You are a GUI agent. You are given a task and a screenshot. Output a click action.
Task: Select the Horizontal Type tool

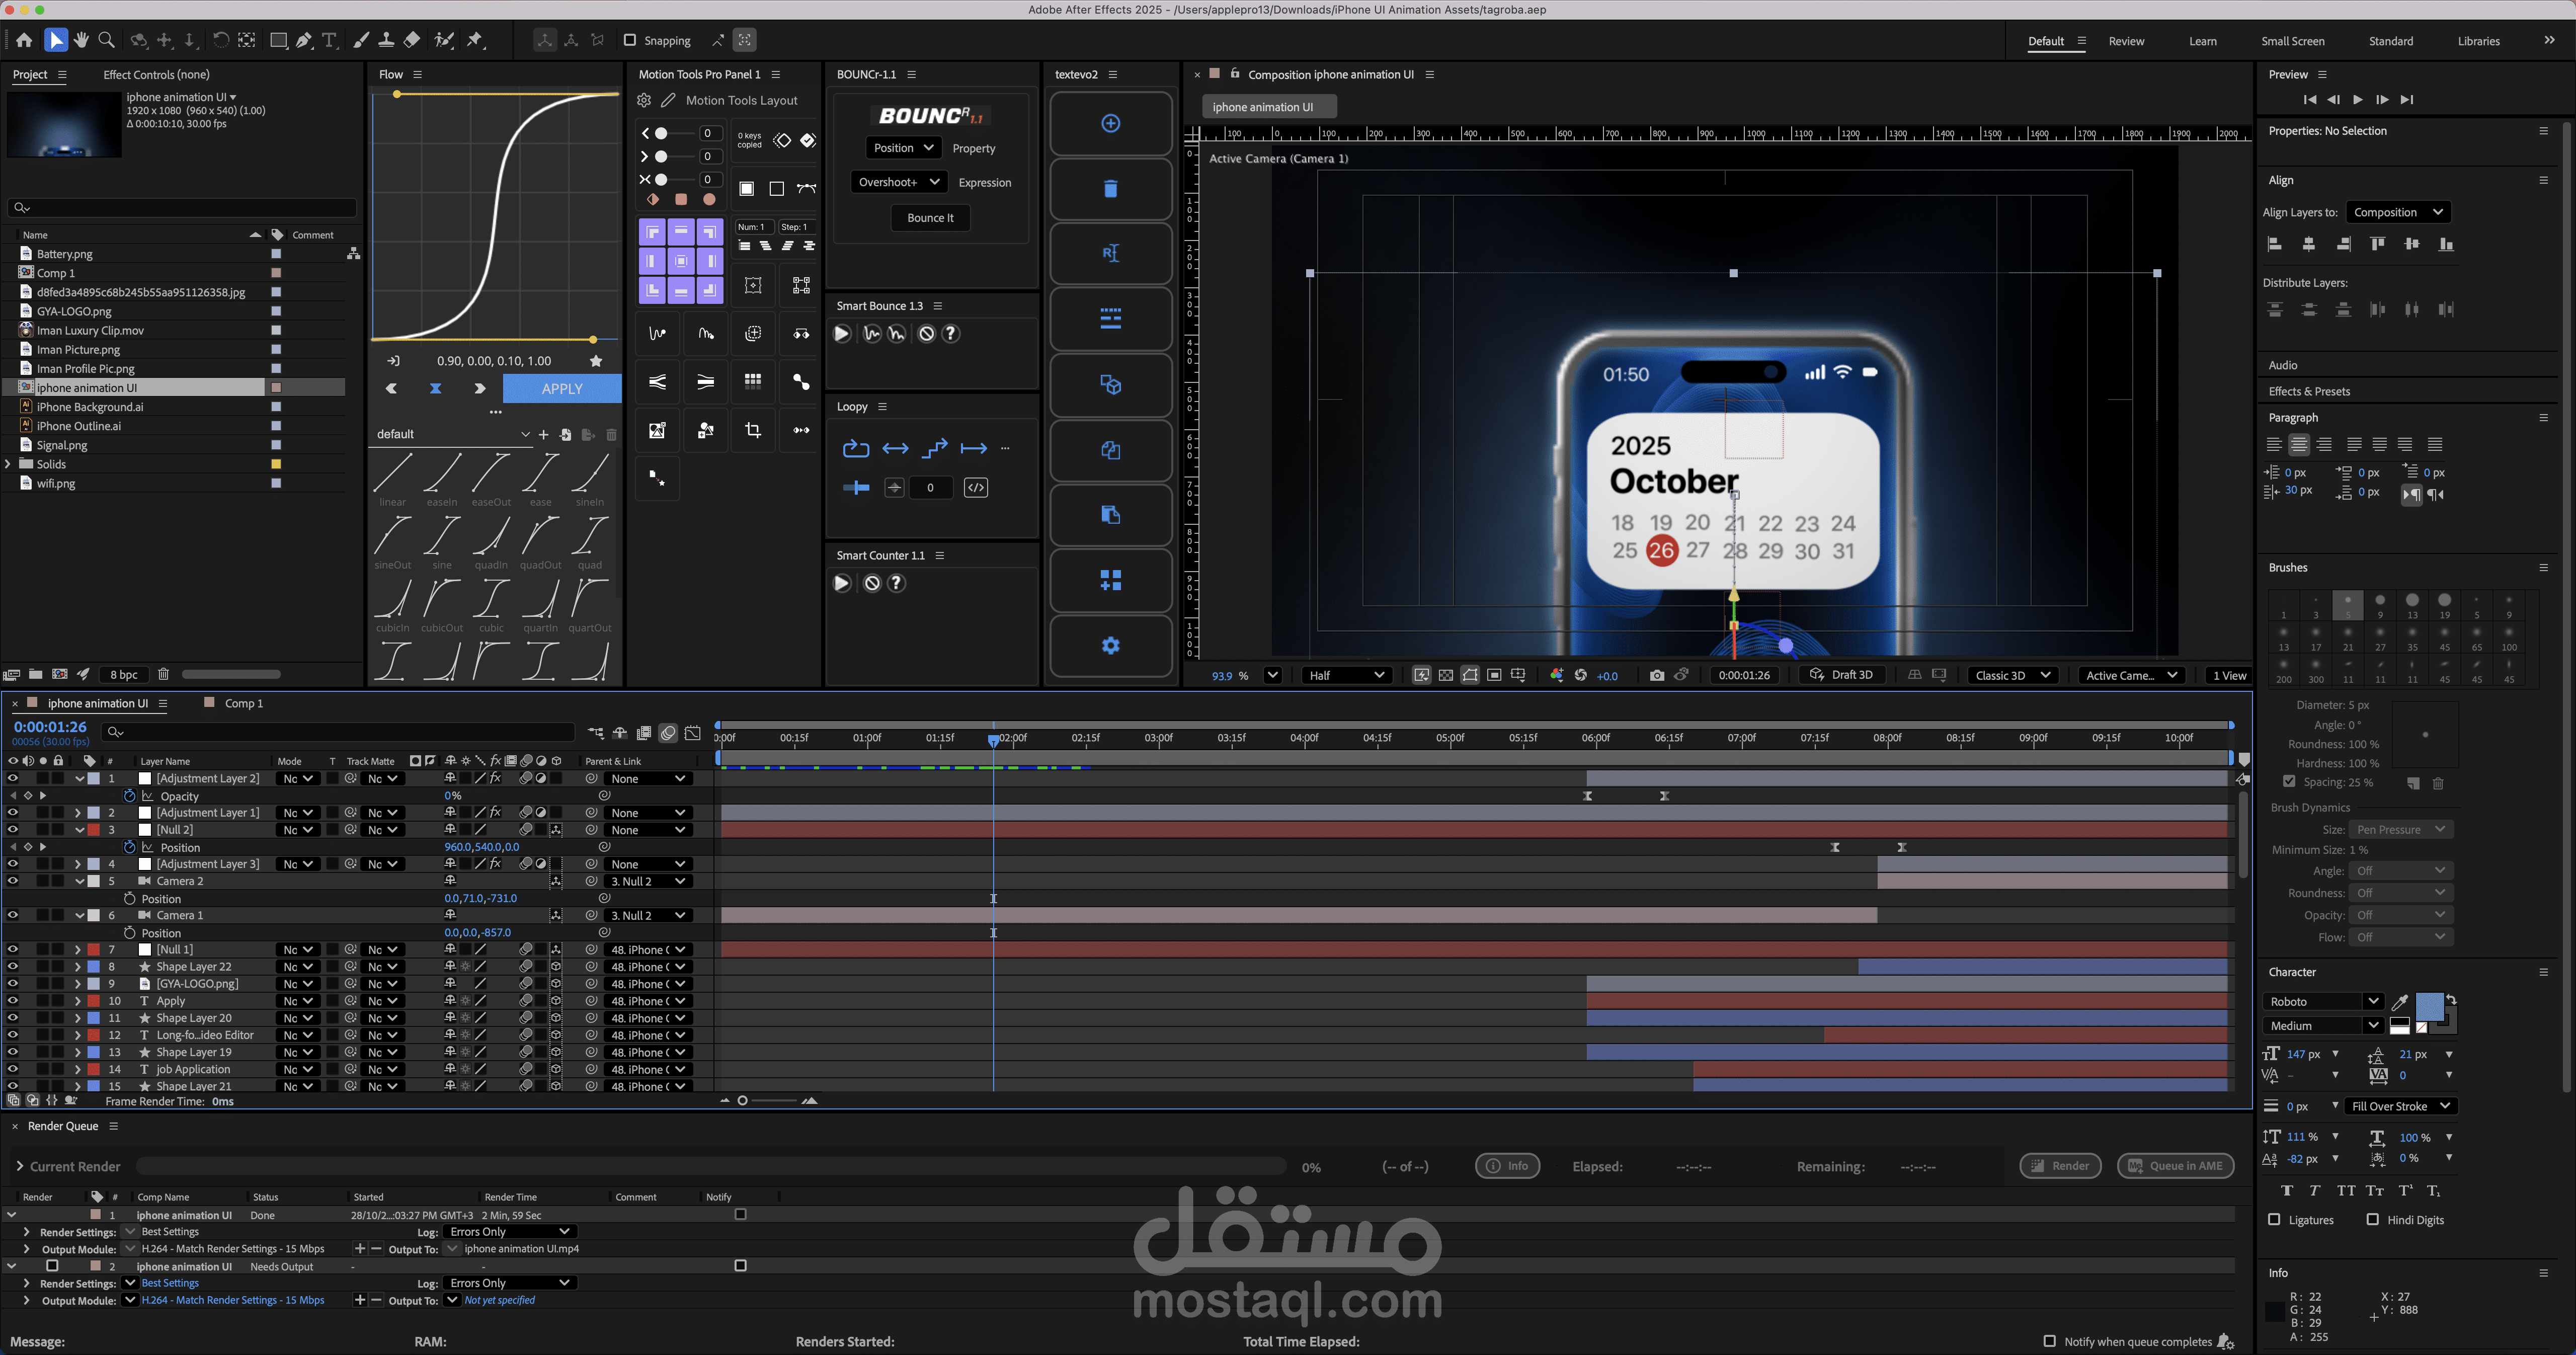coord(329,40)
